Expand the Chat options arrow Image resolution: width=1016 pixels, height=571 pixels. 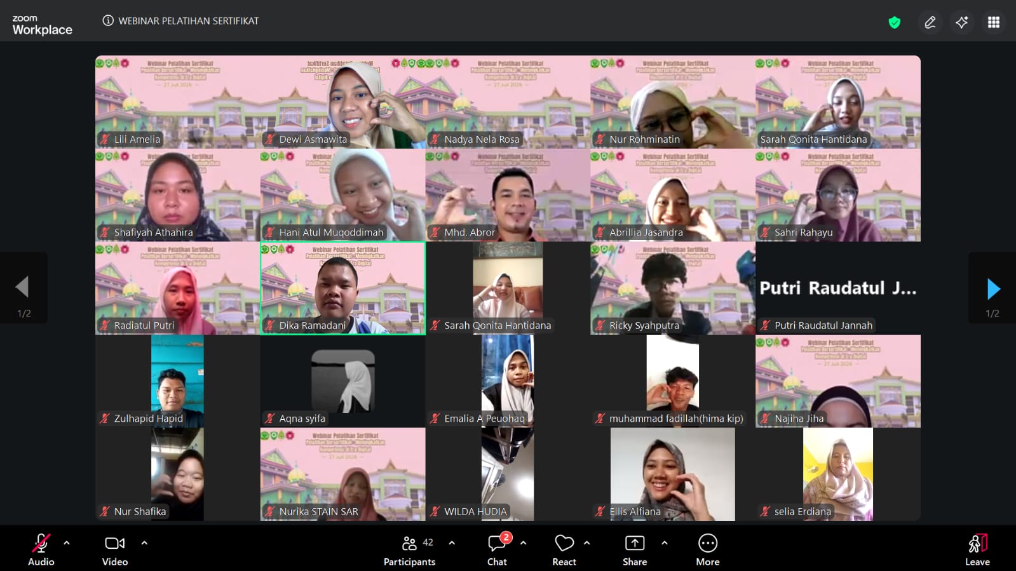(523, 543)
